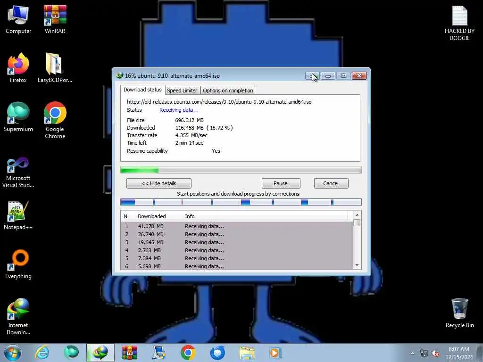Click the network status tray icon

424,354
